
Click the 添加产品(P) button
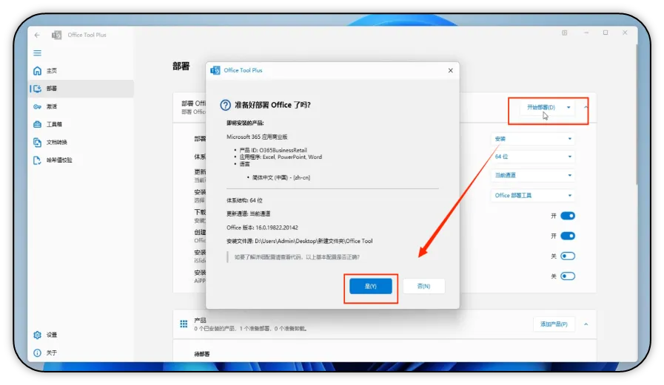(x=554, y=324)
